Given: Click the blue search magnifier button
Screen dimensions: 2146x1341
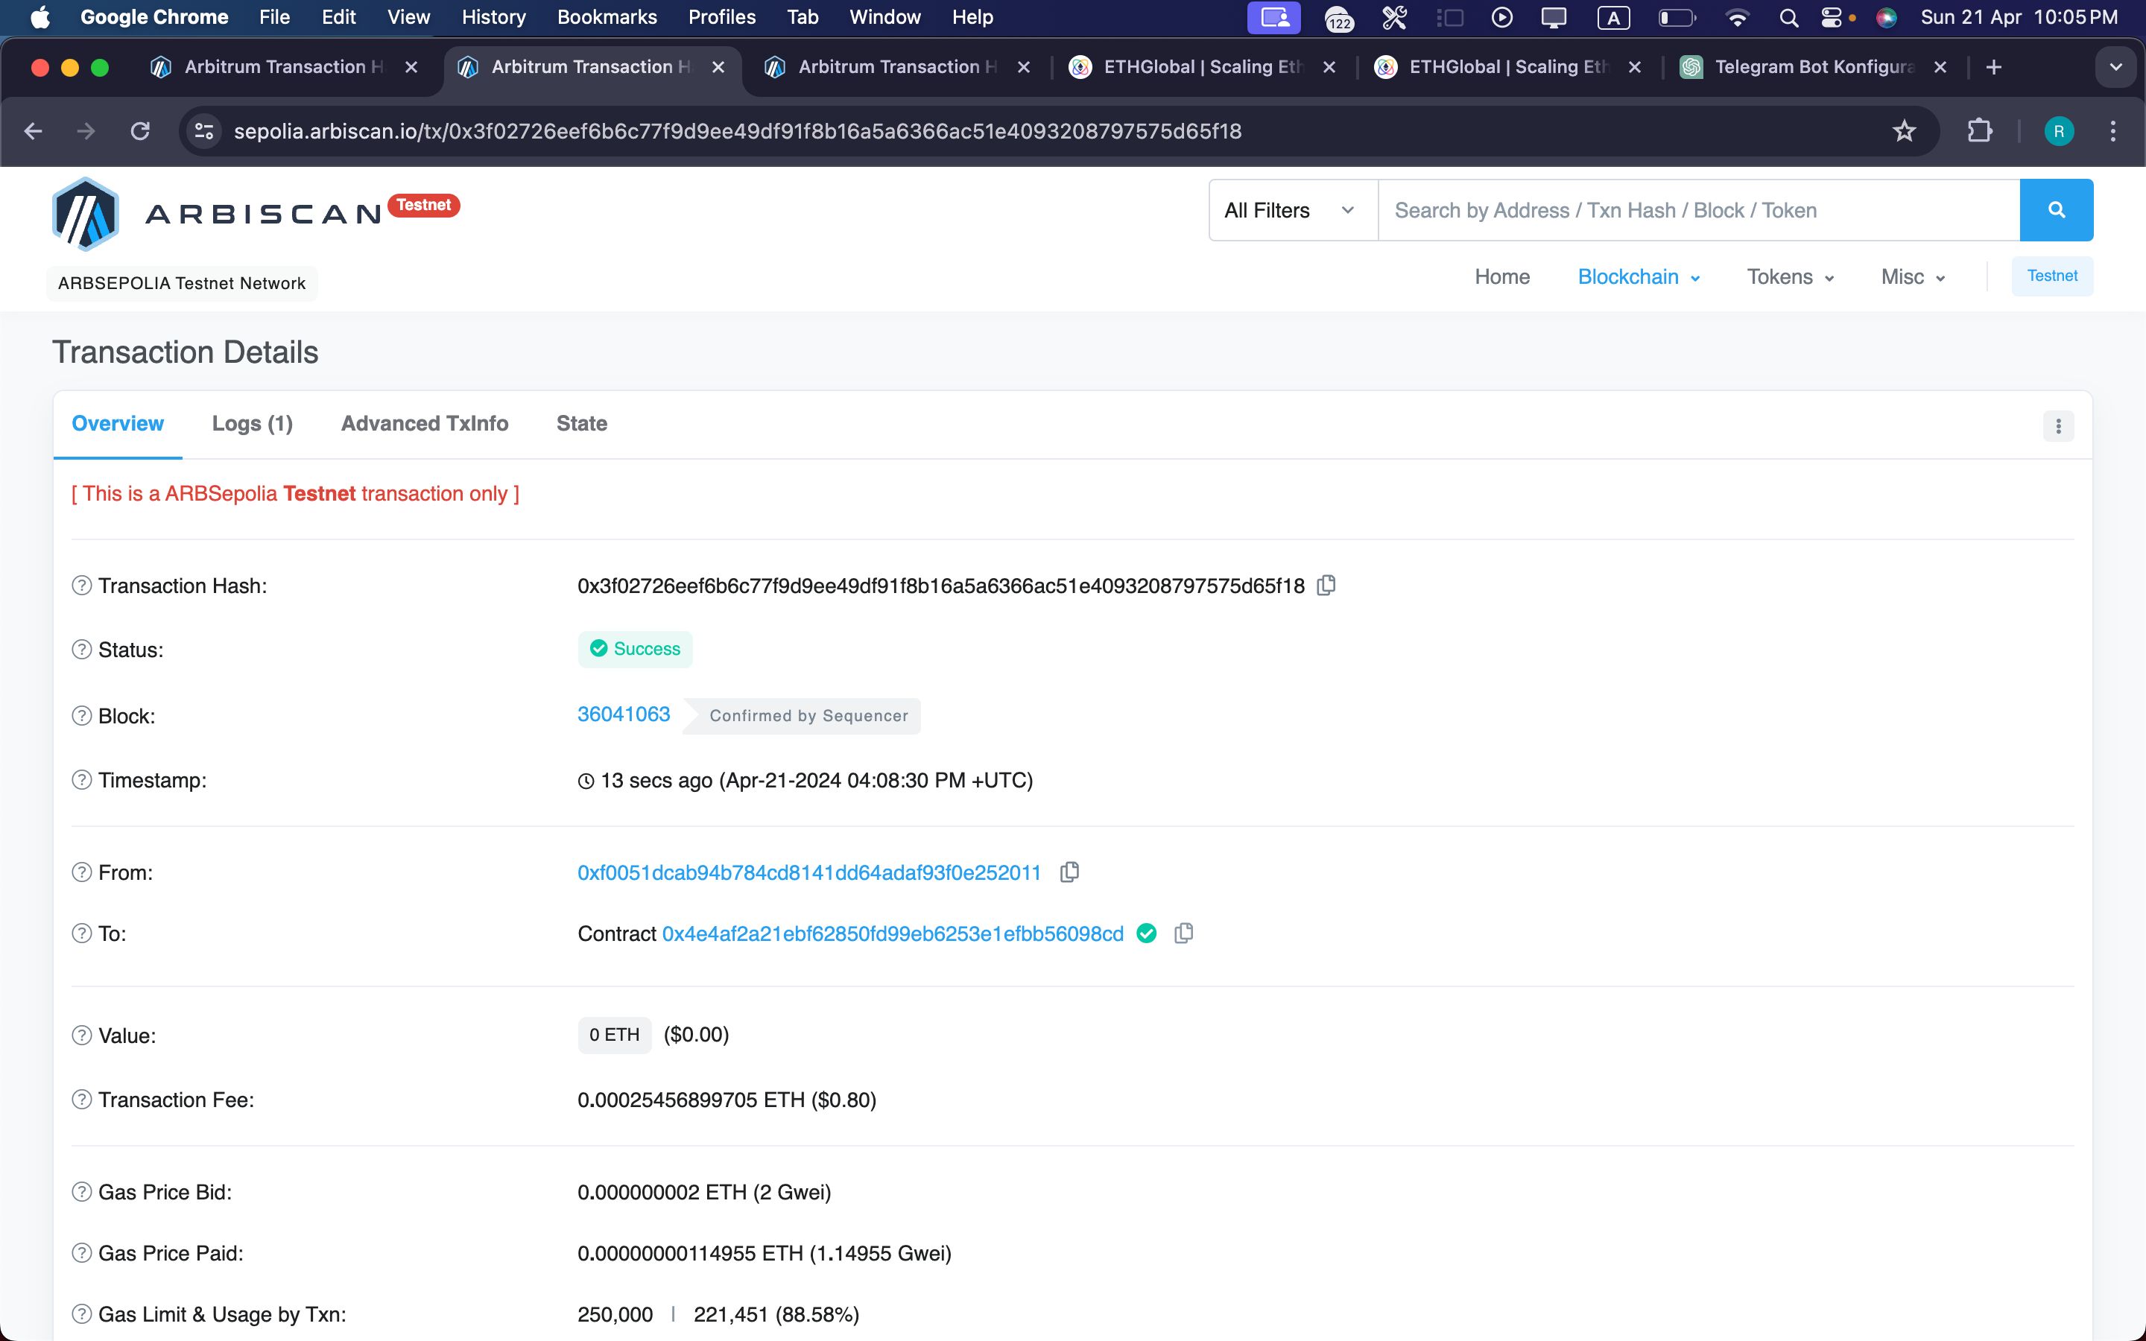Looking at the screenshot, I should click(x=2057, y=210).
